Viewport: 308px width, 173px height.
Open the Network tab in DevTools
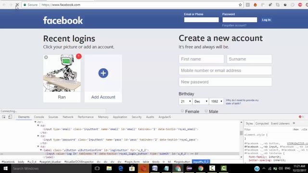(68, 117)
